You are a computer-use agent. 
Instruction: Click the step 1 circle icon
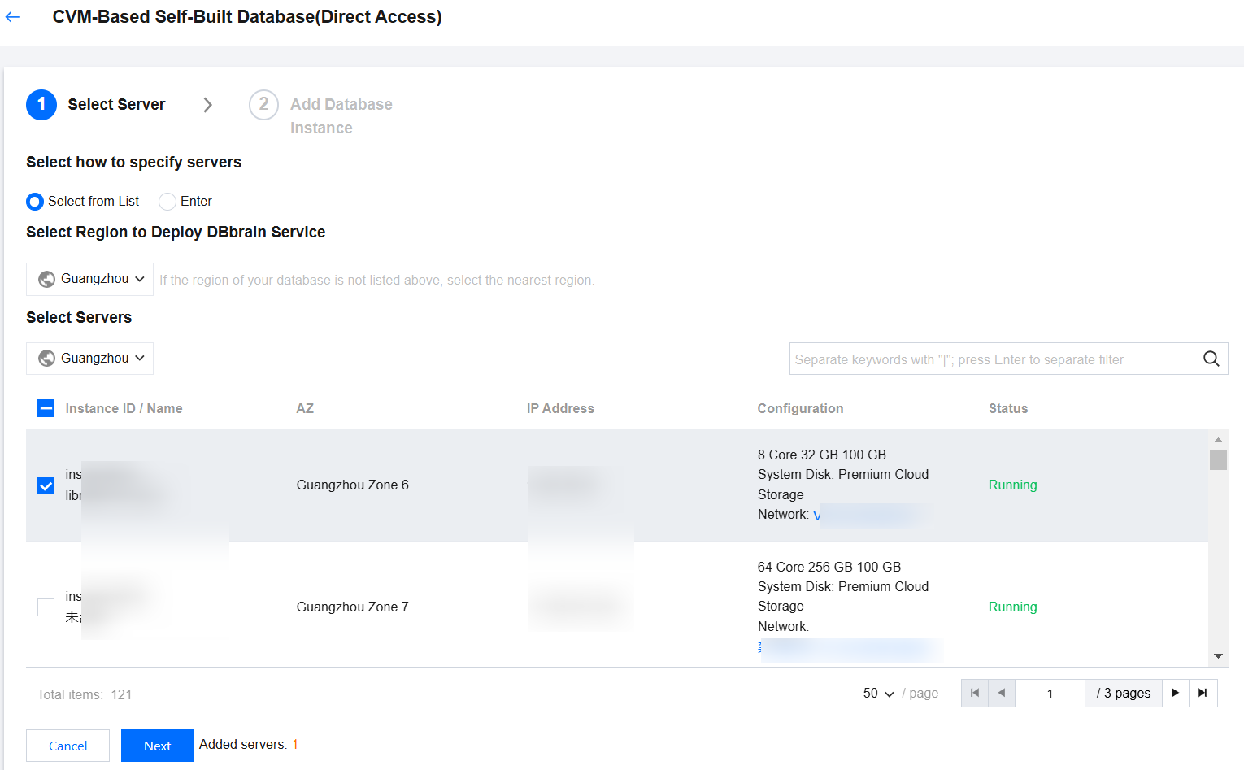(41, 105)
